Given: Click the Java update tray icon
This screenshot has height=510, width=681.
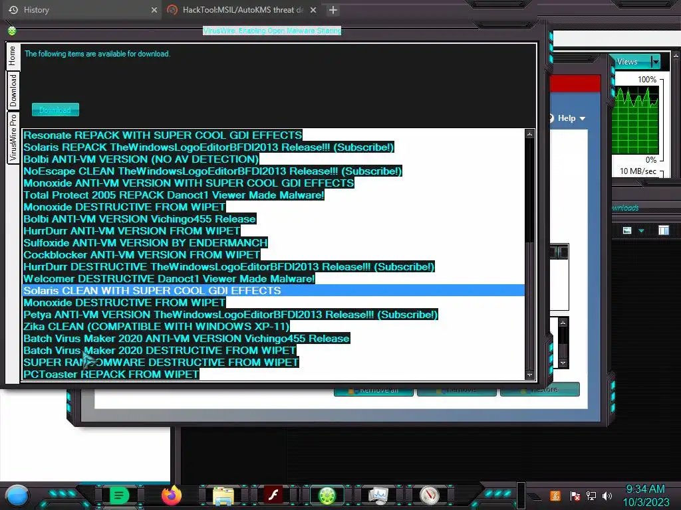Looking at the screenshot, I should point(555,495).
